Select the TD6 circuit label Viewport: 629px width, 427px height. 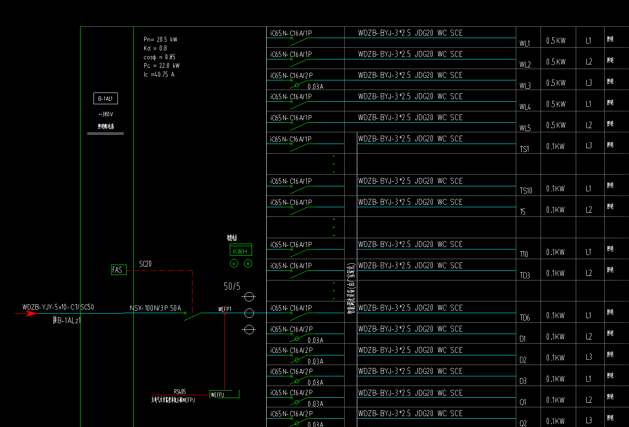(525, 318)
